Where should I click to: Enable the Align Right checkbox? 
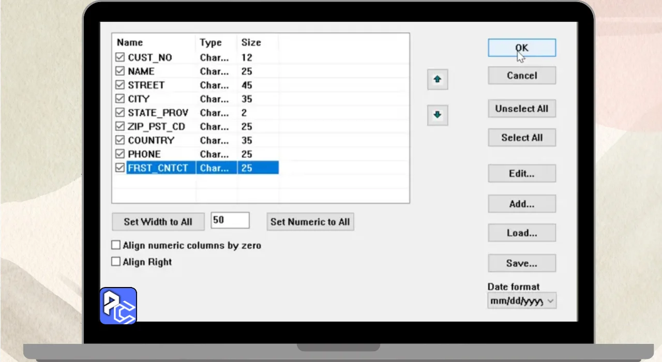click(x=116, y=262)
